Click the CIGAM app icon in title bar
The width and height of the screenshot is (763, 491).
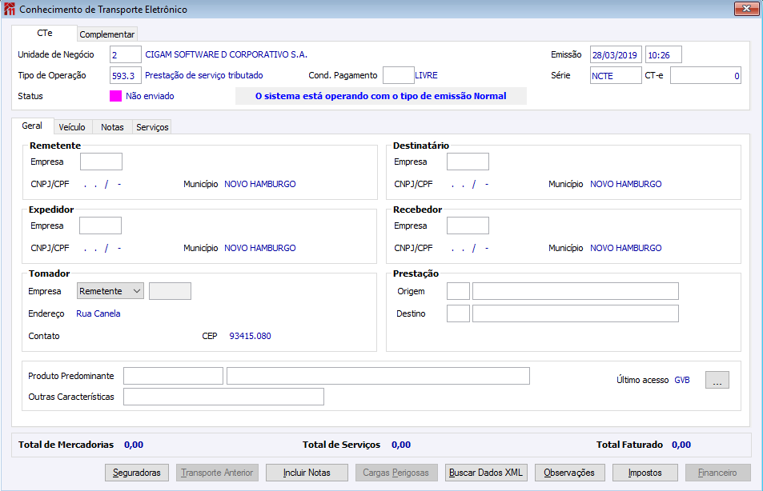[x=10, y=10]
